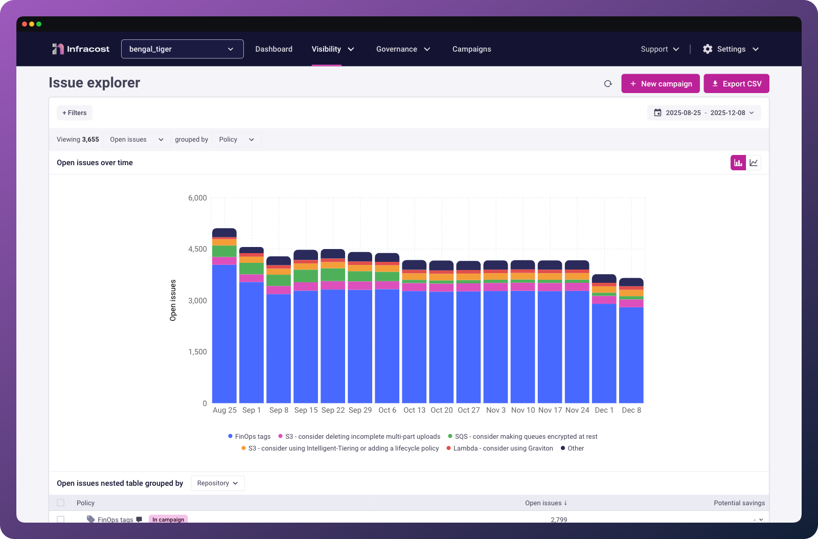Click the comment icon on FinOps tags row
The height and width of the screenshot is (539, 818).
point(139,520)
